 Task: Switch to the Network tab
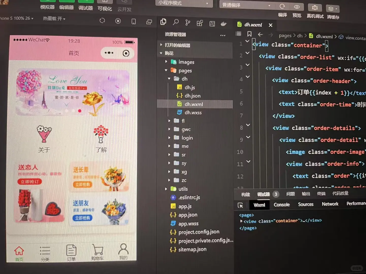(330, 204)
